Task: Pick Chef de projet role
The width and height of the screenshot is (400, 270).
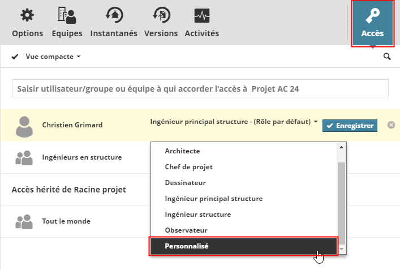Action: (x=188, y=167)
